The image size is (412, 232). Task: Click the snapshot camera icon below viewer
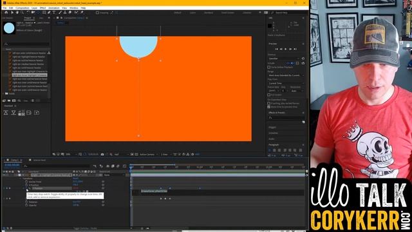[102, 155]
